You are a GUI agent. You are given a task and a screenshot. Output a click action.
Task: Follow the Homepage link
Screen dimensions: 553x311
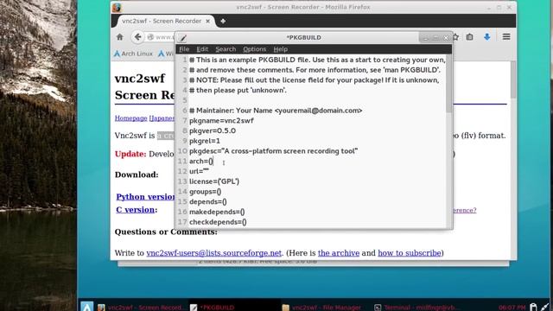click(x=130, y=118)
